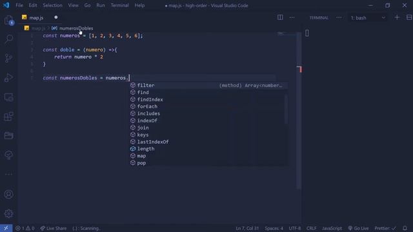Click the Scanning status item
413x232 pixels.
pyautogui.click(x=86, y=228)
